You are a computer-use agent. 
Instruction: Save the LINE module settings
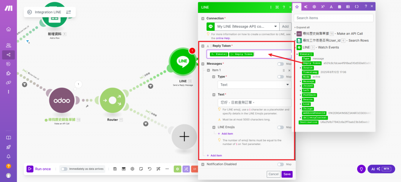[287, 174]
